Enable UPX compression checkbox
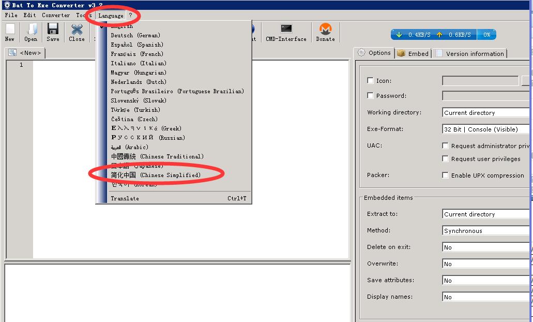This screenshot has width=533, height=322. (445, 175)
